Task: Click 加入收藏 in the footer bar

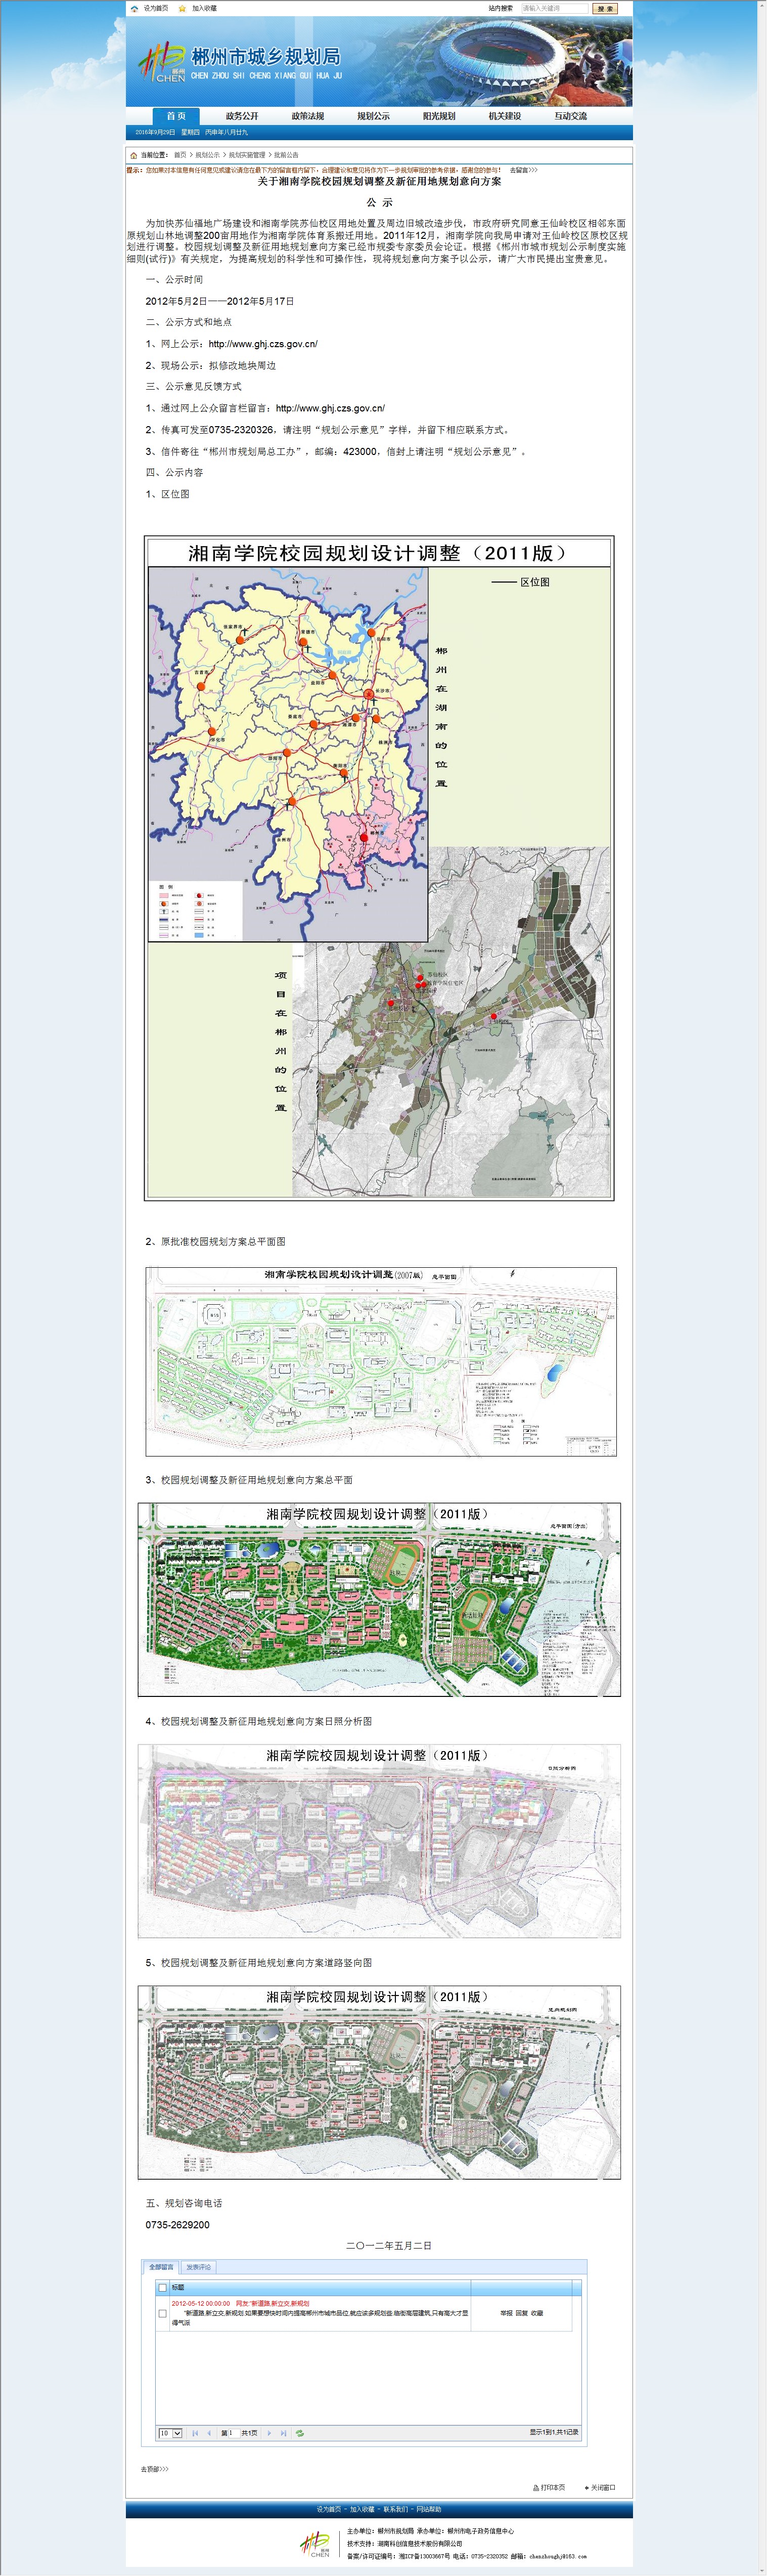Action: (362, 2509)
